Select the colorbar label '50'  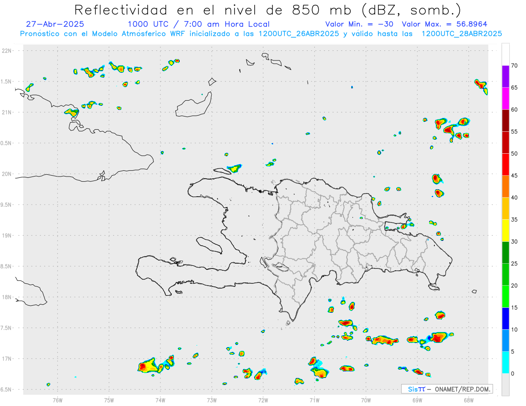click(515, 154)
